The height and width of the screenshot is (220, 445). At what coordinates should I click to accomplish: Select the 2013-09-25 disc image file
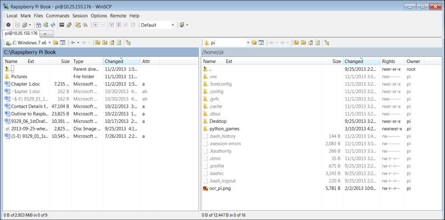29,129
